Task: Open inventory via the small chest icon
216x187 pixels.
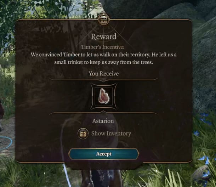Action: (83, 134)
